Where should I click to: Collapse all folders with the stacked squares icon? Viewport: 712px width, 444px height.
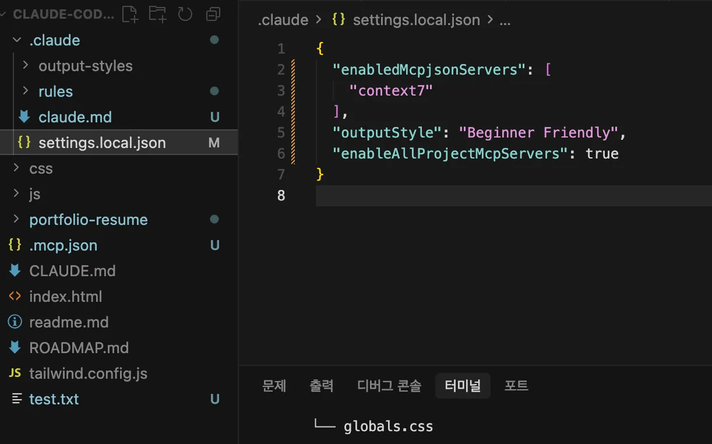214,14
